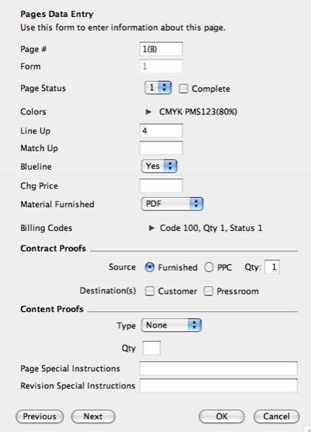The image size is (311, 432).
Task: Confirm the form with OK
Action: 222,416
